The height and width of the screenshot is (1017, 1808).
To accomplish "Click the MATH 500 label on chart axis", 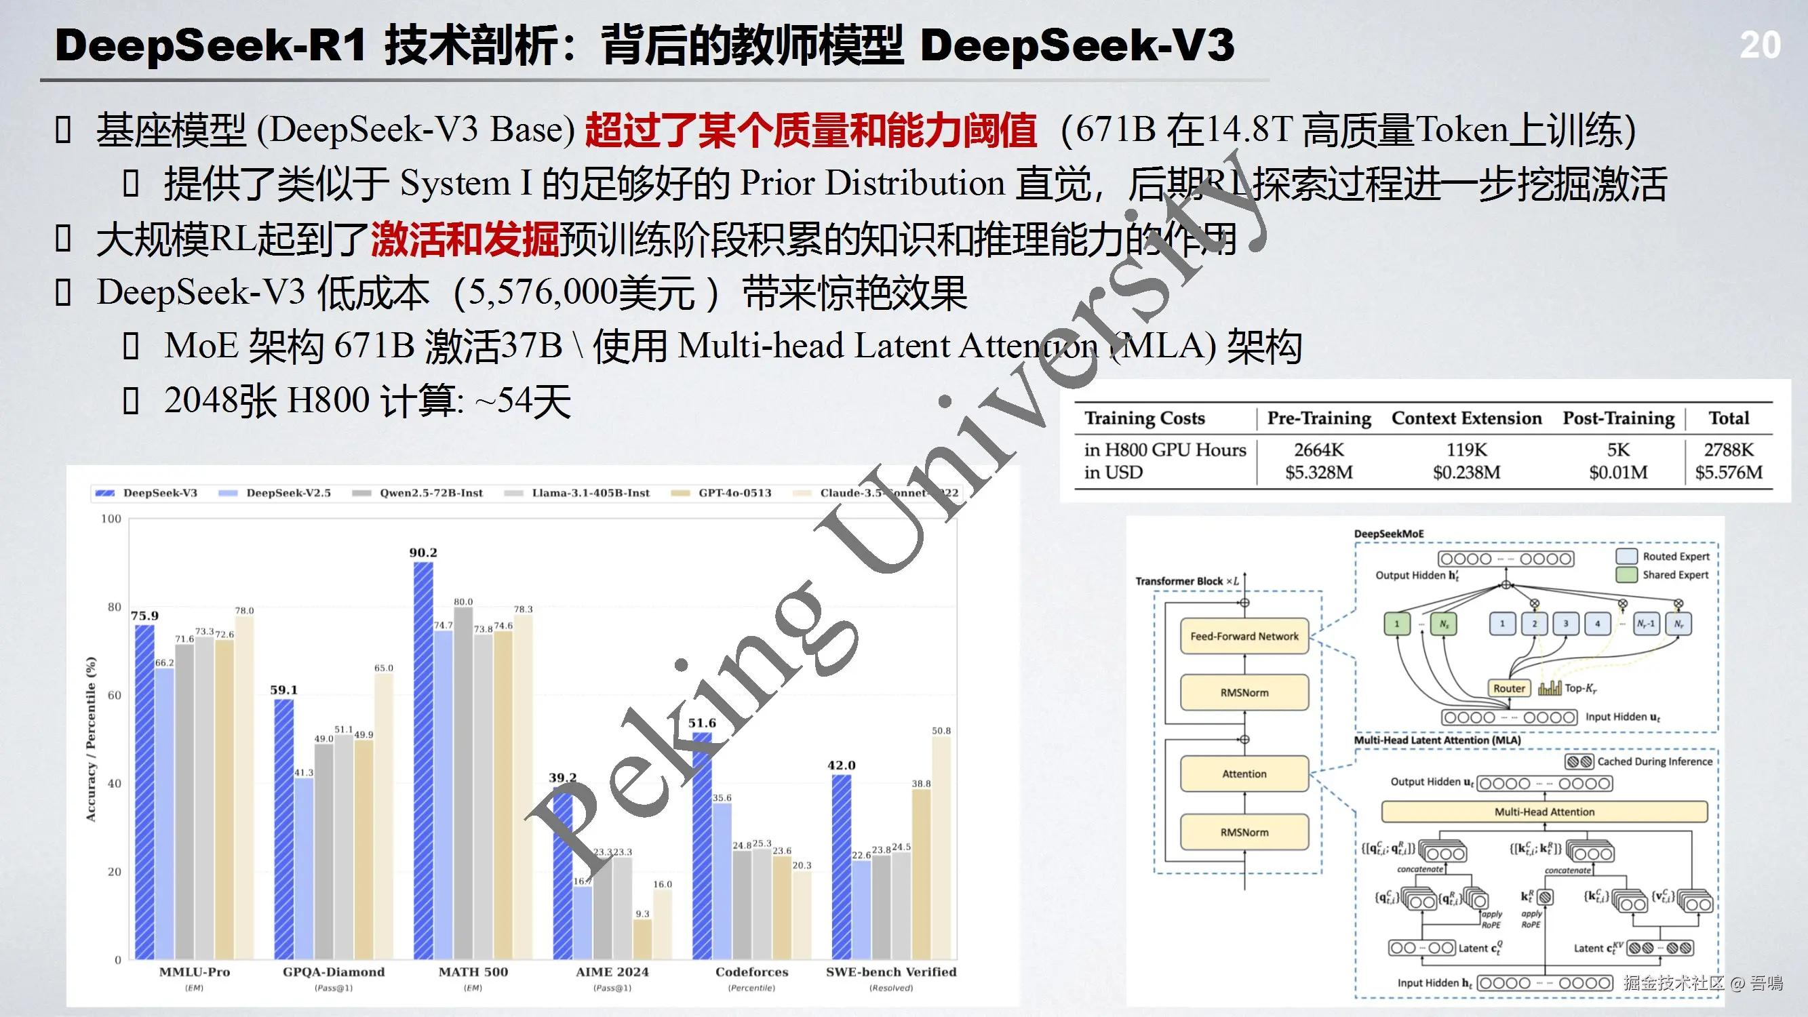I will click(x=473, y=972).
